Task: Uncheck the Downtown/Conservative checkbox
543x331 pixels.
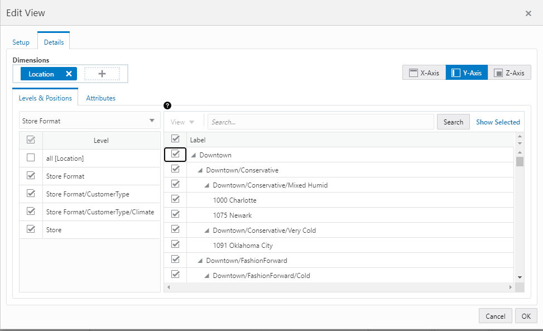Action: point(176,169)
